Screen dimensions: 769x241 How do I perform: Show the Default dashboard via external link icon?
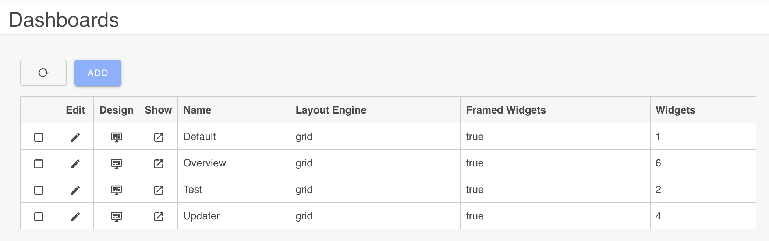click(x=158, y=136)
